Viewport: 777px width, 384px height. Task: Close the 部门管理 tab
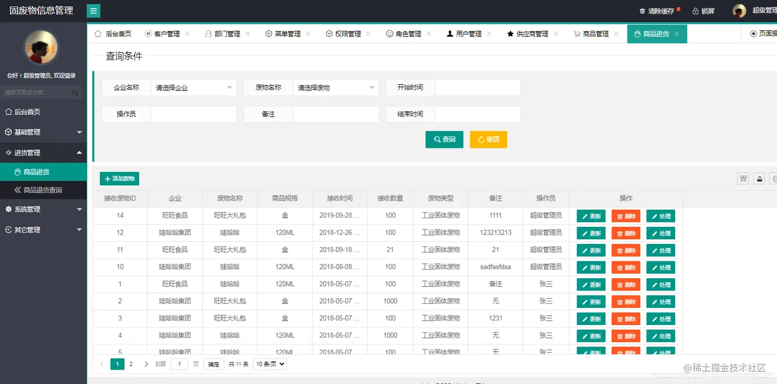click(248, 33)
